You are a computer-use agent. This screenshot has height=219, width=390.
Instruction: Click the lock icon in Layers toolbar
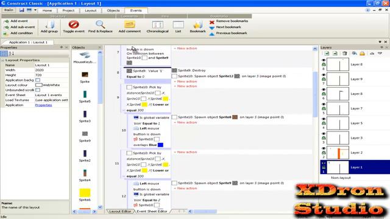[x=362, y=54]
